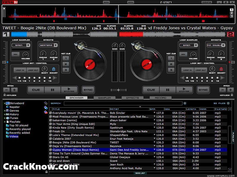The image size is (237, 177).
Task: Adjust deck 2 loop sampler volume knob
Action: (x=193, y=54)
